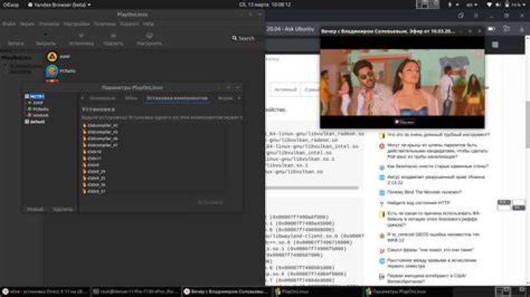Click the Запуск (Run) toolbar icon in PlayOnLinux
This screenshot has height=297, width=530.
click(16, 36)
